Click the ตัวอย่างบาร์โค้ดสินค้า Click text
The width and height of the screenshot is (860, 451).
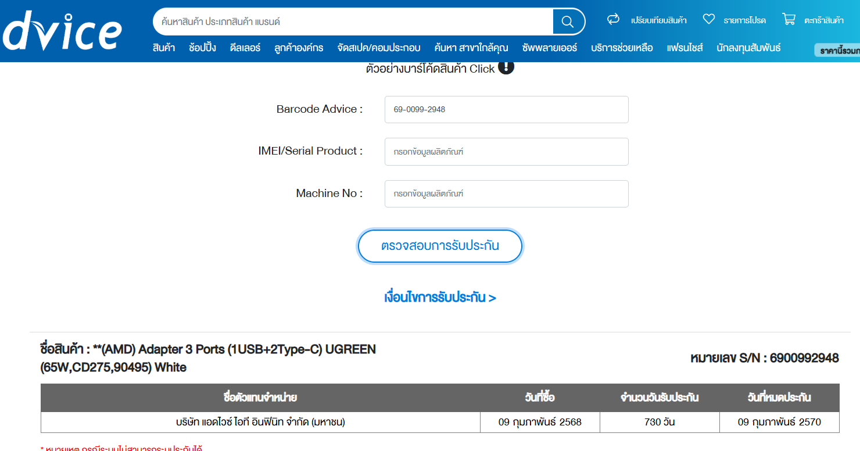click(430, 69)
